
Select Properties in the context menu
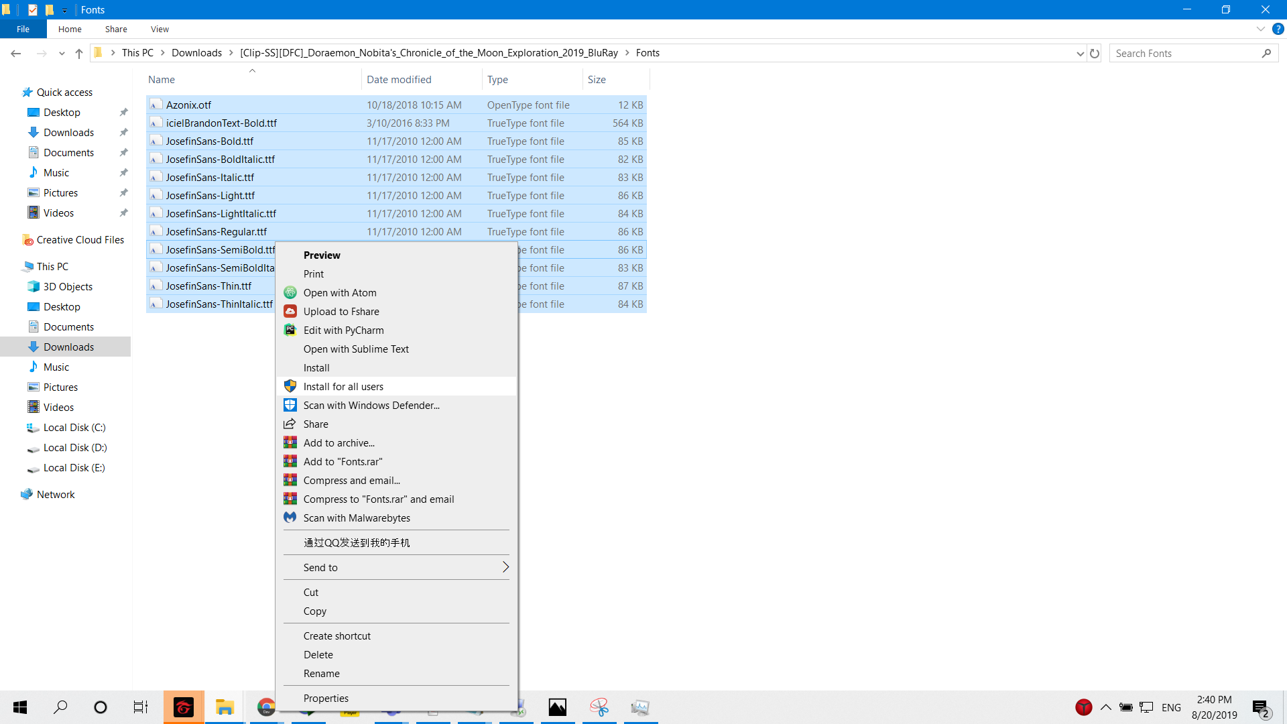pos(396,699)
